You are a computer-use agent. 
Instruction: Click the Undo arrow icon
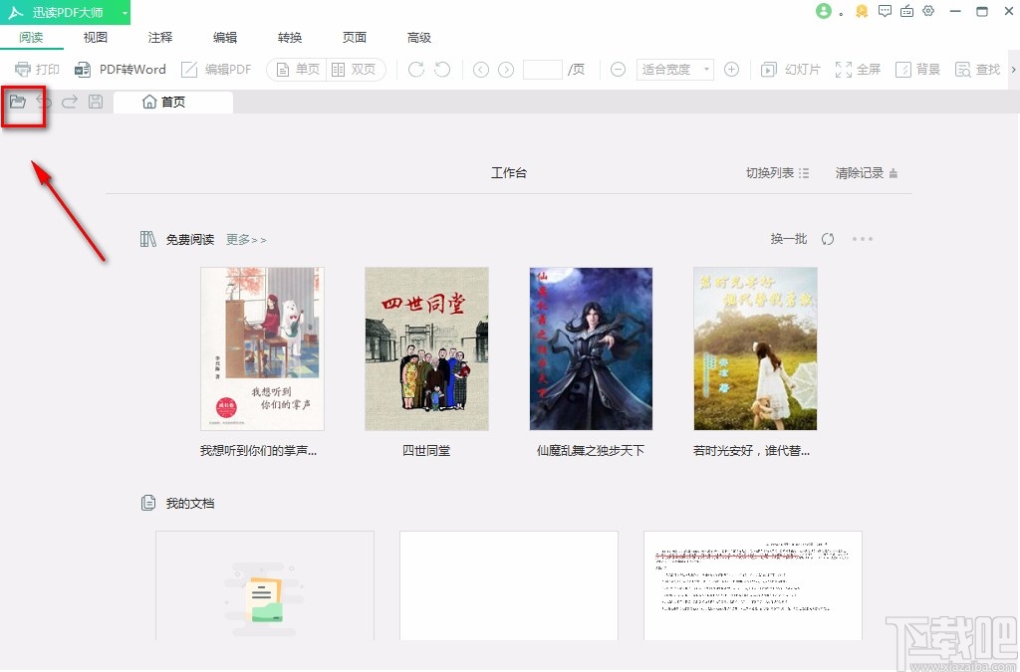[x=45, y=101]
